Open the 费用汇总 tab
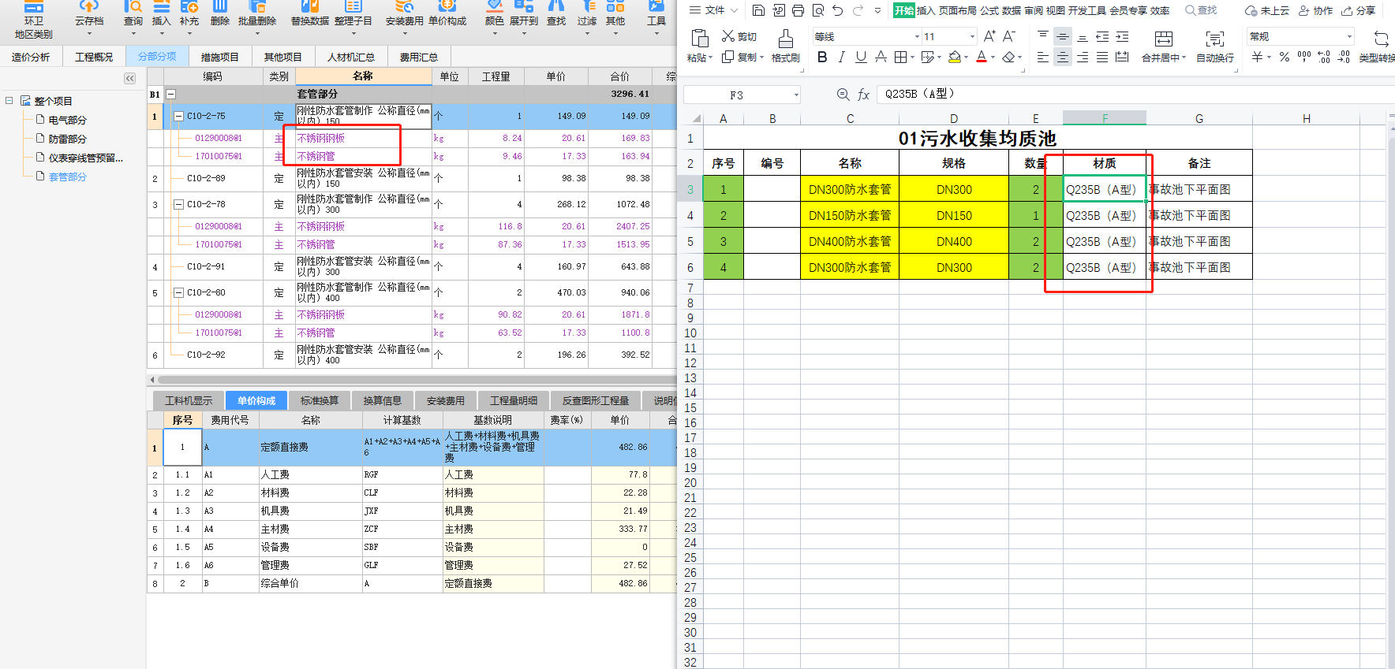This screenshot has width=1395, height=669. tap(419, 57)
